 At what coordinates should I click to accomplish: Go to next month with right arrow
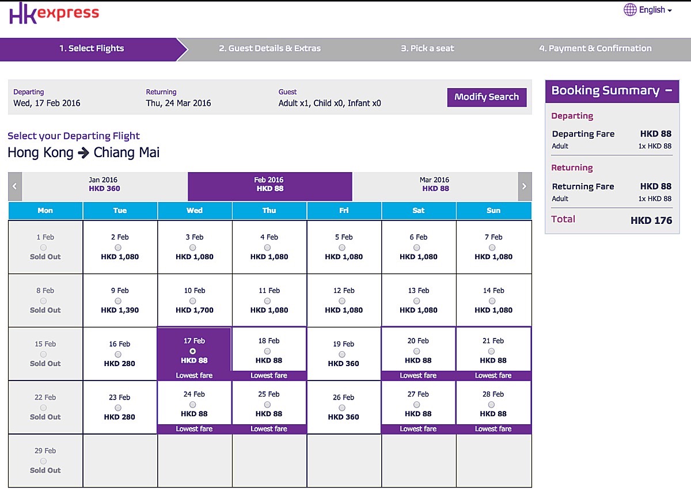click(x=525, y=186)
